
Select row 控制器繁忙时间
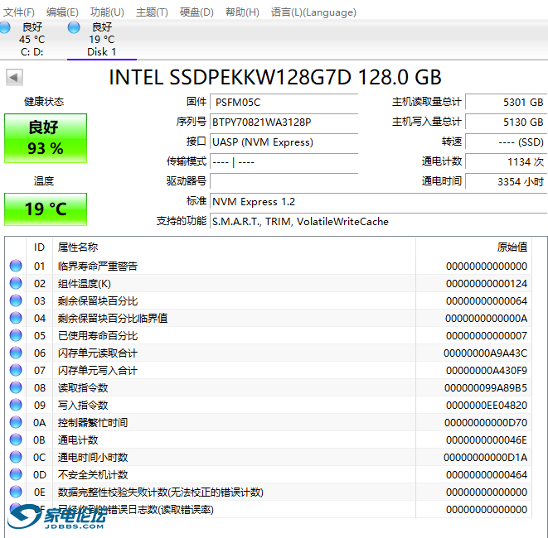pyautogui.click(x=269, y=423)
